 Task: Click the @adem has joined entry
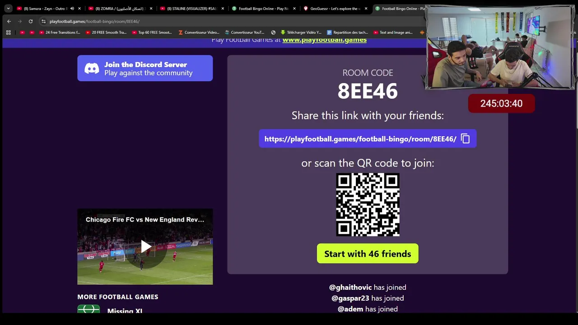pyautogui.click(x=368, y=309)
